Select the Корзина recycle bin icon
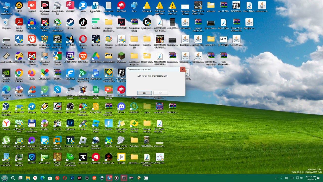The width and height of the screenshot is (323, 182). pyautogui.click(x=6, y=24)
